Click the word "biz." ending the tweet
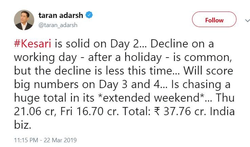The height and width of the screenshot is (147, 250). tap(23, 124)
